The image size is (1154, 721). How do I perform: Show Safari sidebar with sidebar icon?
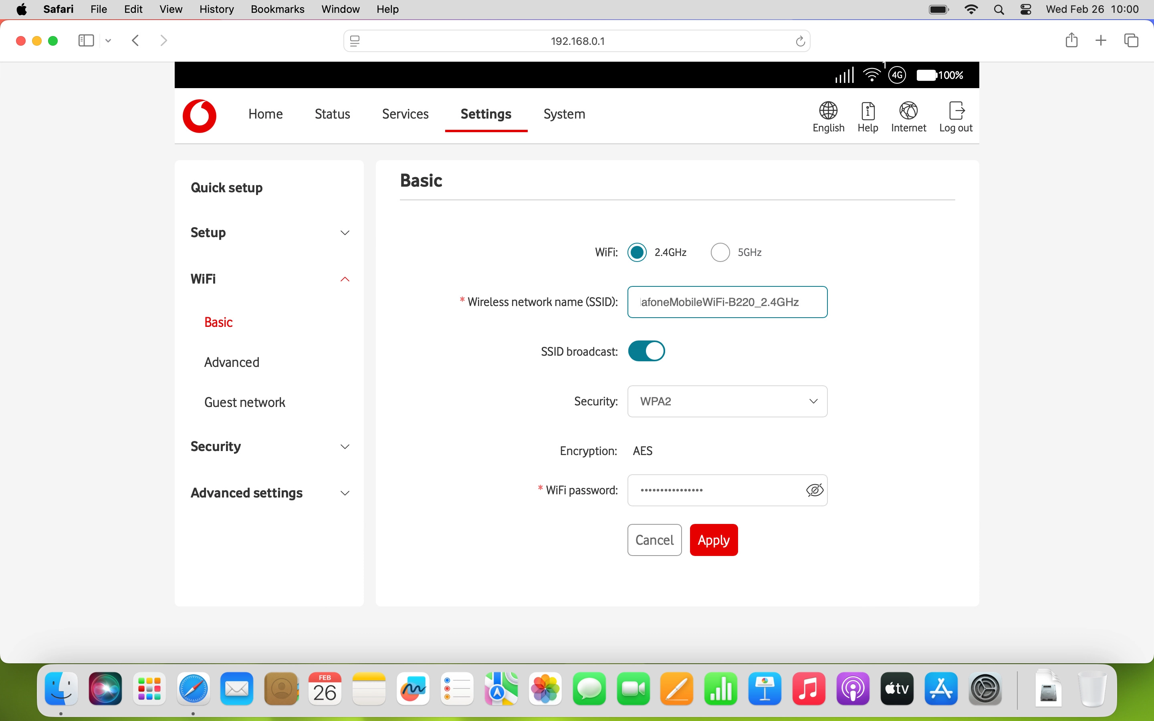pyautogui.click(x=86, y=40)
